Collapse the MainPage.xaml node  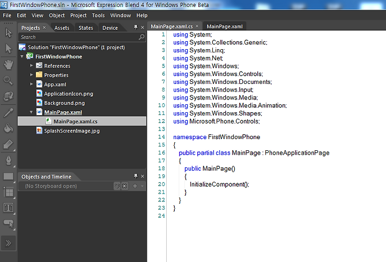pos(31,112)
